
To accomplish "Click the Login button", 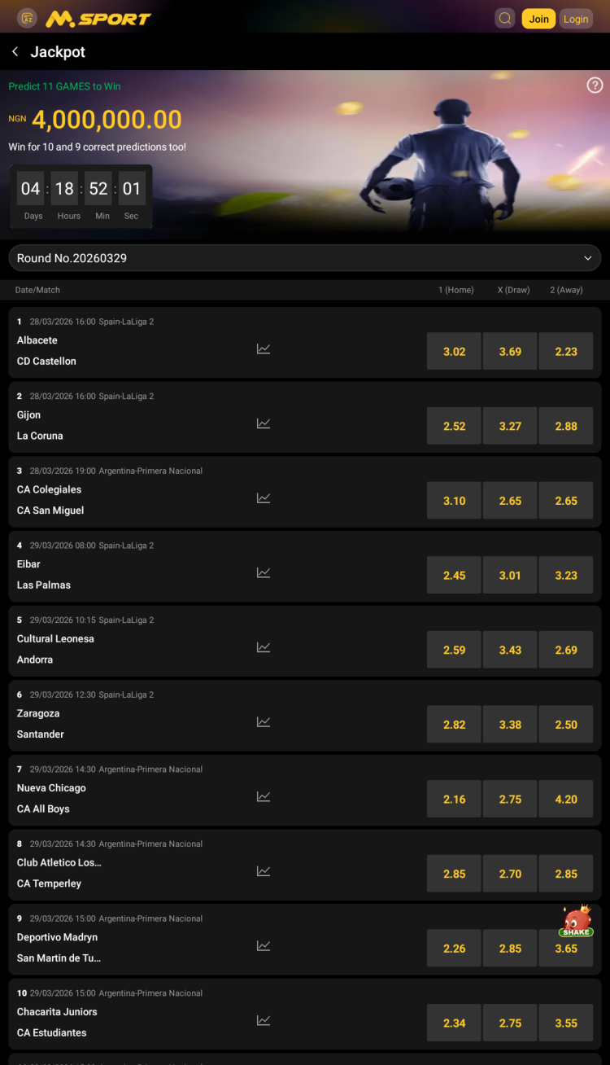I will pyautogui.click(x=576, y=19).
